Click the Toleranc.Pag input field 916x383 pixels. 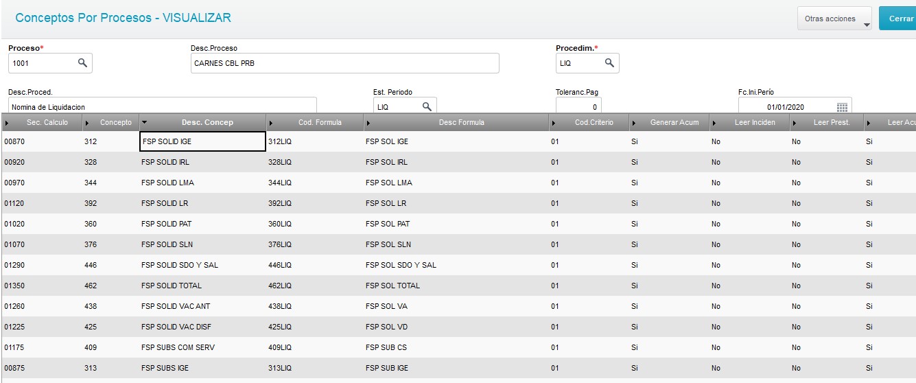[578, 106]
